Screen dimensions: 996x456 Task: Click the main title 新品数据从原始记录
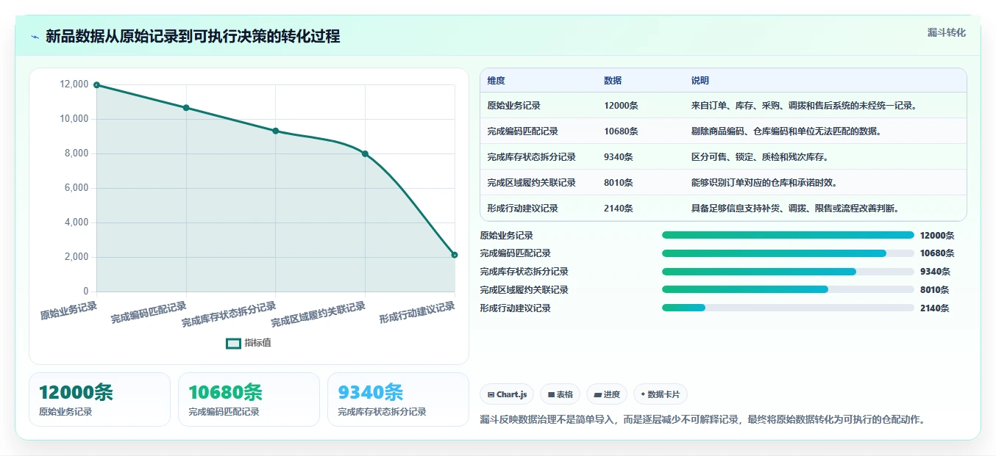[x=193, y=37]
